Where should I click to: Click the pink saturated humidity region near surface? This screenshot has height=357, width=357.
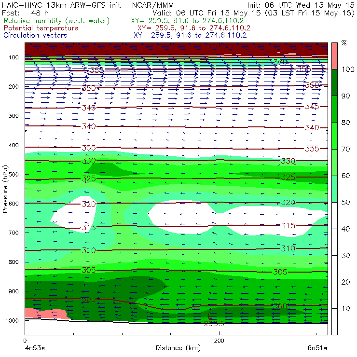45,314
